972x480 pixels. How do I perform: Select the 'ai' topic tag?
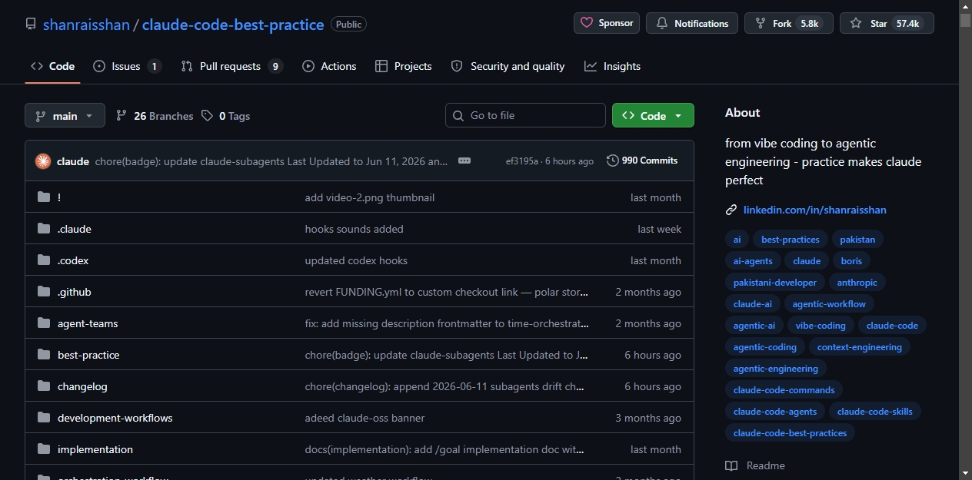(737, 240)
